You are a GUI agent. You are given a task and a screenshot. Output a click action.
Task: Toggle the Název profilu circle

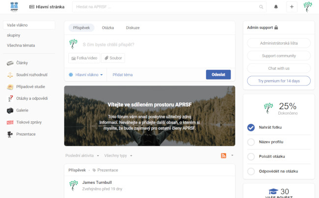(x=251, y=142)
